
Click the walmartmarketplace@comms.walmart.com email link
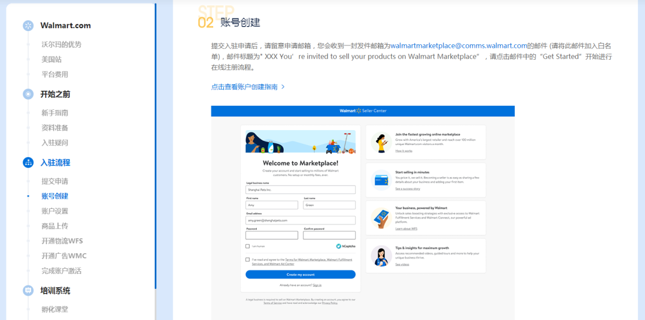point(459,46)
